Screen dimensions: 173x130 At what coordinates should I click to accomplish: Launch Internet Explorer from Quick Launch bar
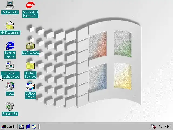[x=28, y=126]
